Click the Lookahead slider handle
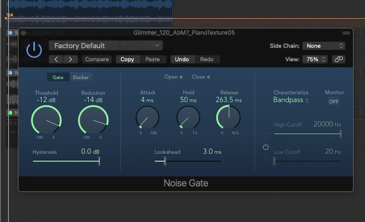The height and width of the screenshot is (222, 365). 165,161
